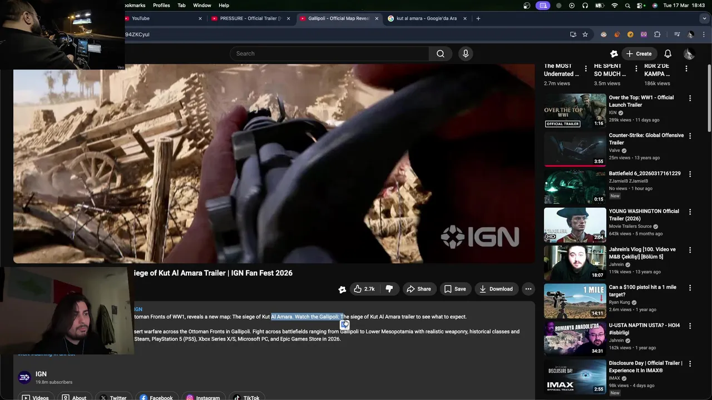Open macOS Control Center in menu bar
712x400 pixels.
[641, 6]
